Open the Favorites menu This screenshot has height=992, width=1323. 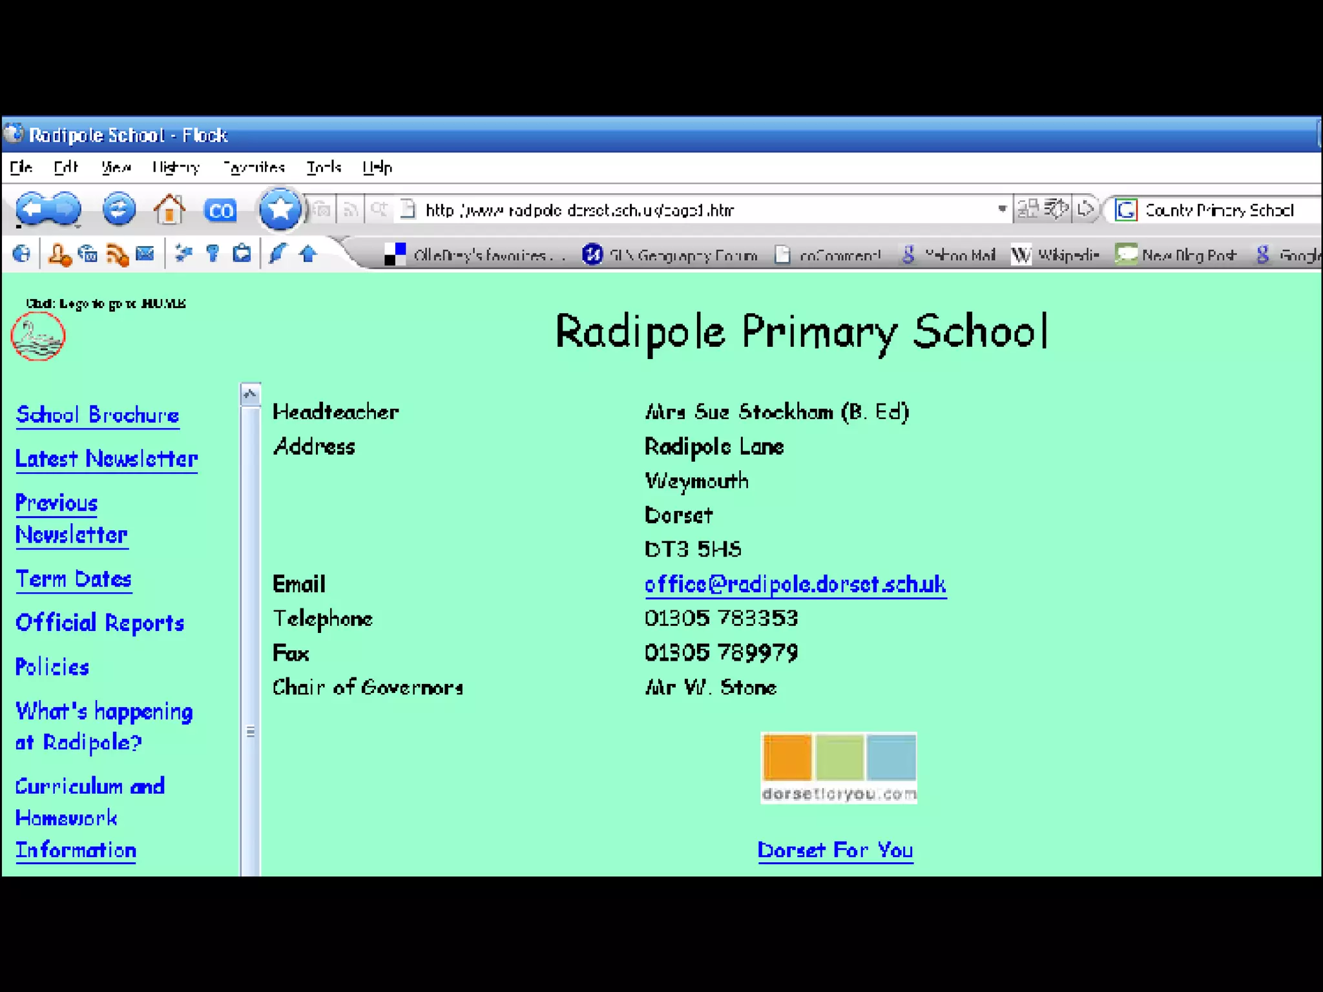click(x=254, y=168)
